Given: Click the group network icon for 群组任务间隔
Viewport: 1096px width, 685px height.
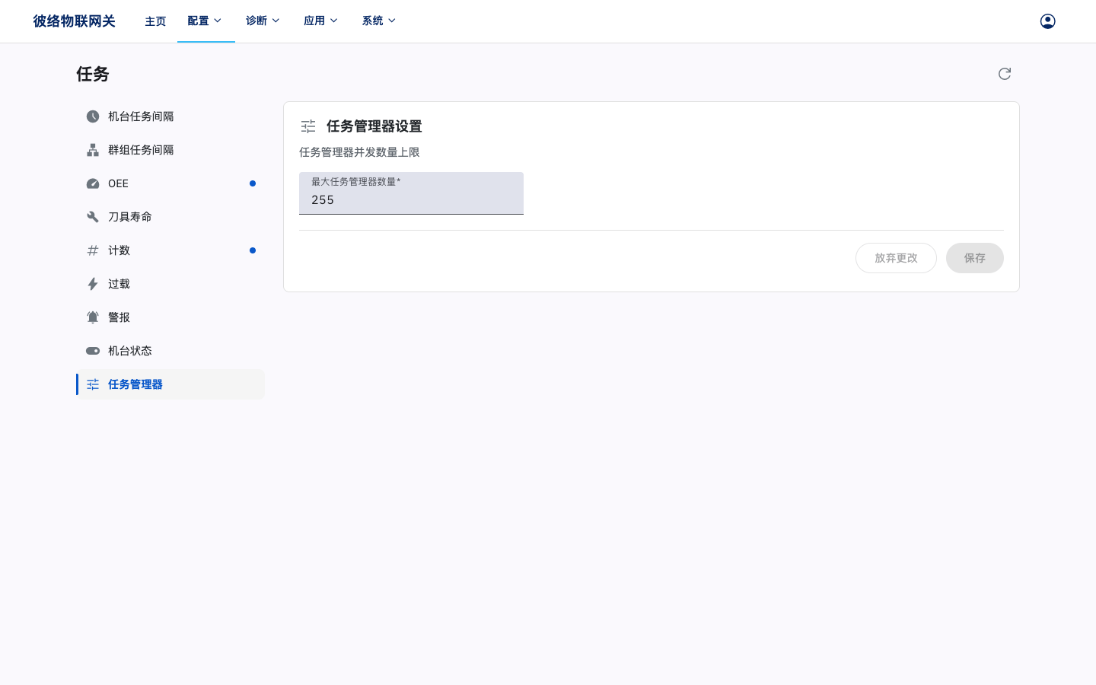Looking at the screenshot, I should coord(93,150).
